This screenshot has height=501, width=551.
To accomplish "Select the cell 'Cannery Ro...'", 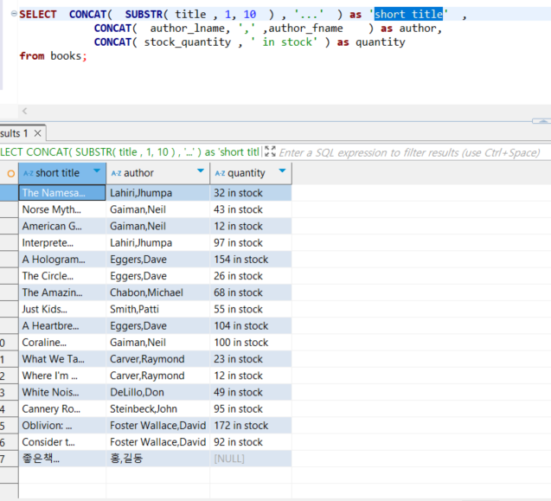I will [62, 409].
